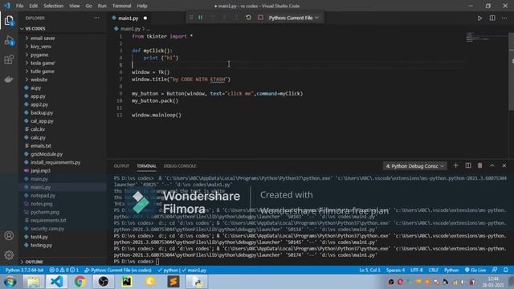Switch to the Debug Console tab
The height and width of the screenshot is (289, 514).
[x=180, y=166]
